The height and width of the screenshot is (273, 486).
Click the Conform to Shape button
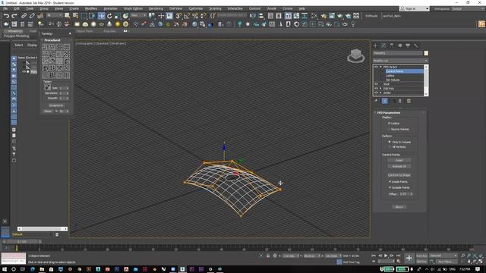point(399,175)
